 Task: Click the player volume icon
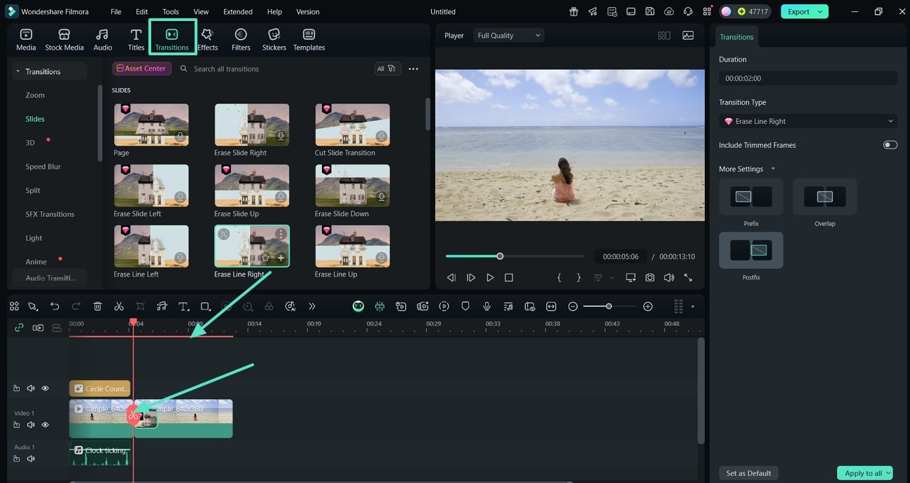point(668,278)
